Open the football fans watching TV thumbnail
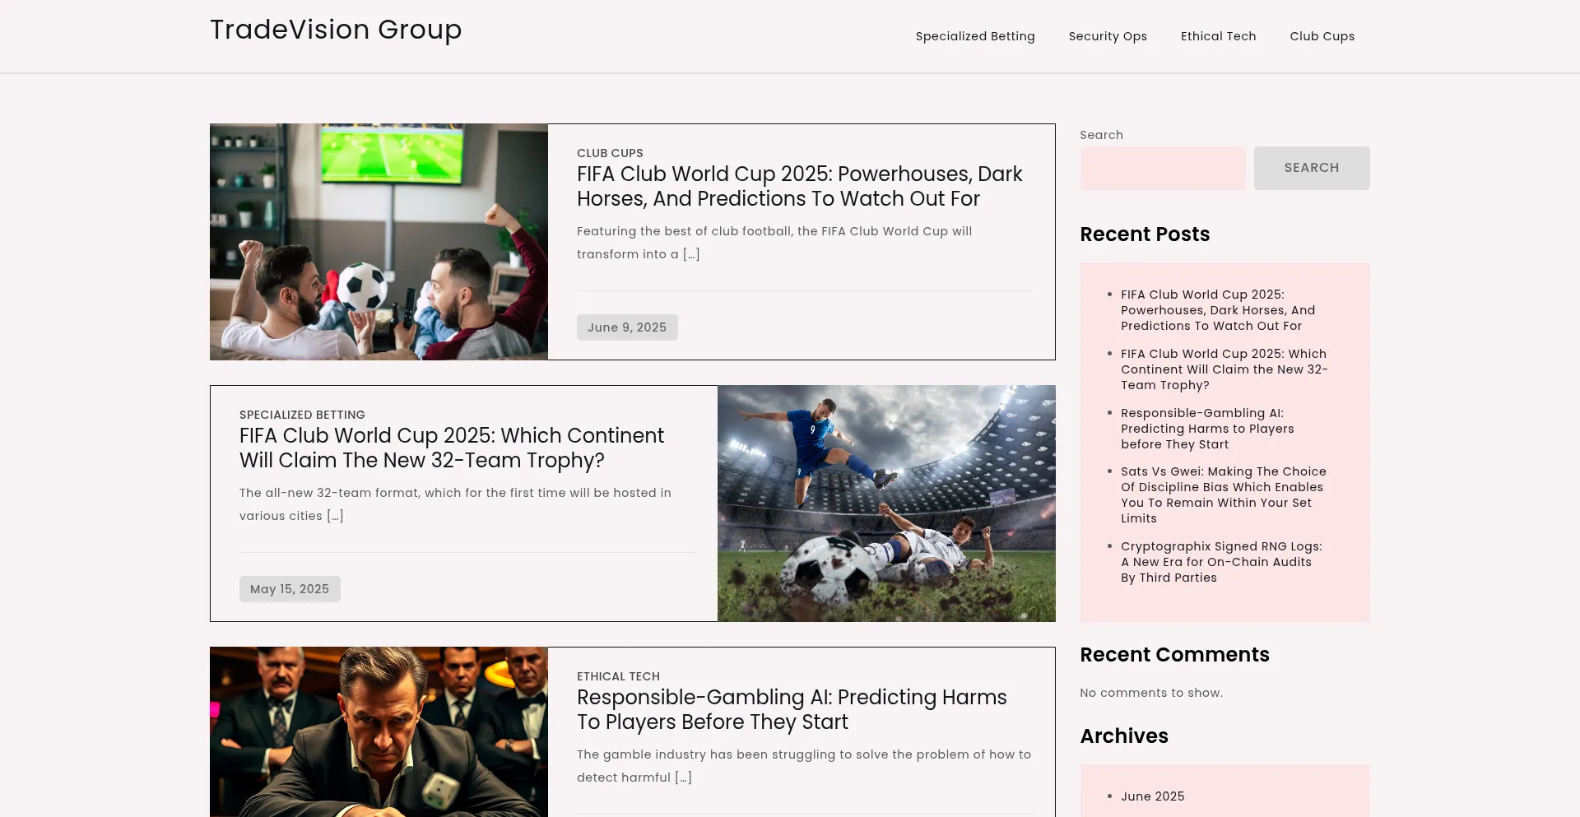Viewport: 1580px width, 817px height. (x=379, y=242)
